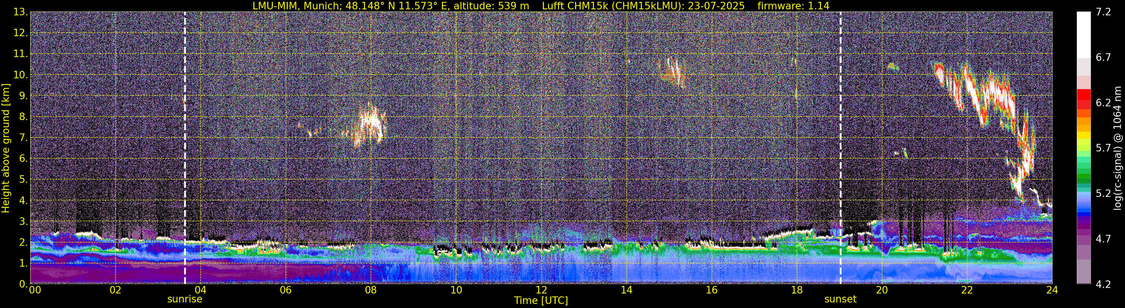Click the '02' time tick label
This screenshot has width=1125, height=308.
pos(115,290)
